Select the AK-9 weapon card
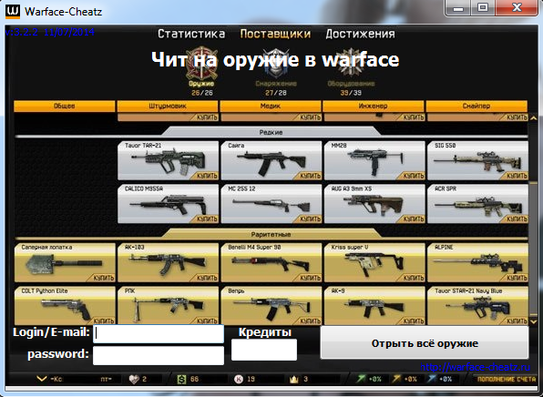This screenshot has height=397, width=543. point(374,306)
